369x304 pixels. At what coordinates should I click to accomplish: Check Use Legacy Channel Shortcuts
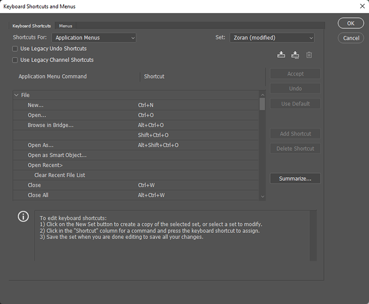tap(15, 60)
